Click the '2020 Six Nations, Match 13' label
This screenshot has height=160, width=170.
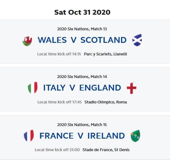point(82,29)
